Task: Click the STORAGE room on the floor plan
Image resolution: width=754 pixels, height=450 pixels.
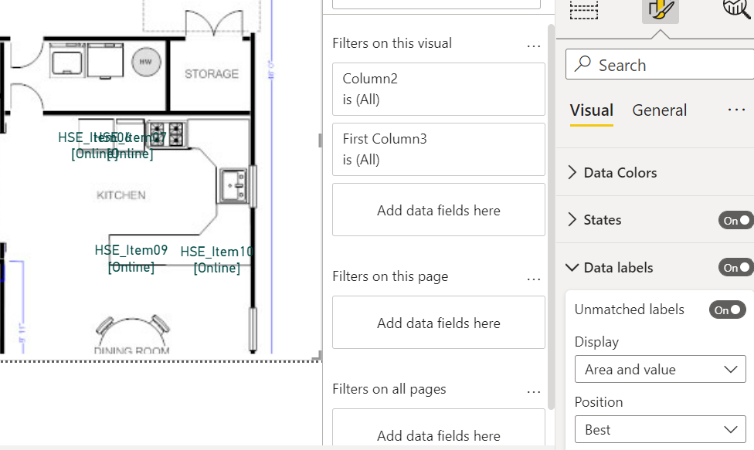Action: click(x=212, y=74)
